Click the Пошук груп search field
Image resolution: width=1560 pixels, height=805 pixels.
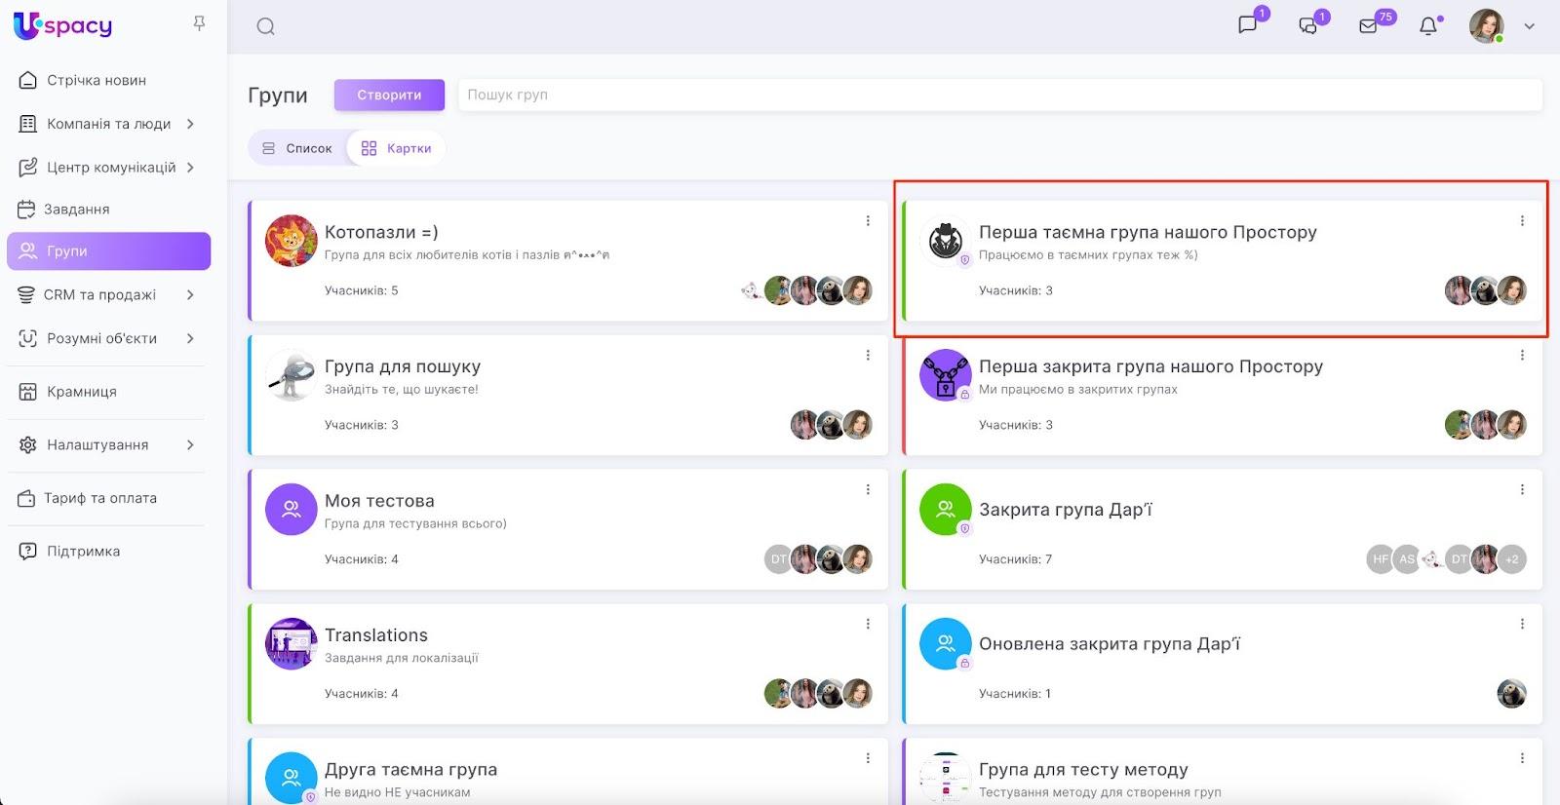click(x=999, y=95)
